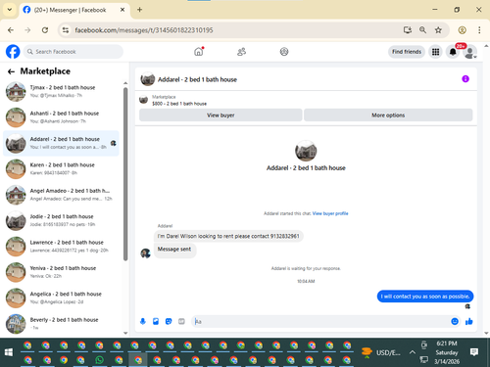Close the Messenger | Facebook tab

pyautogui.click(x=122, y=10)
